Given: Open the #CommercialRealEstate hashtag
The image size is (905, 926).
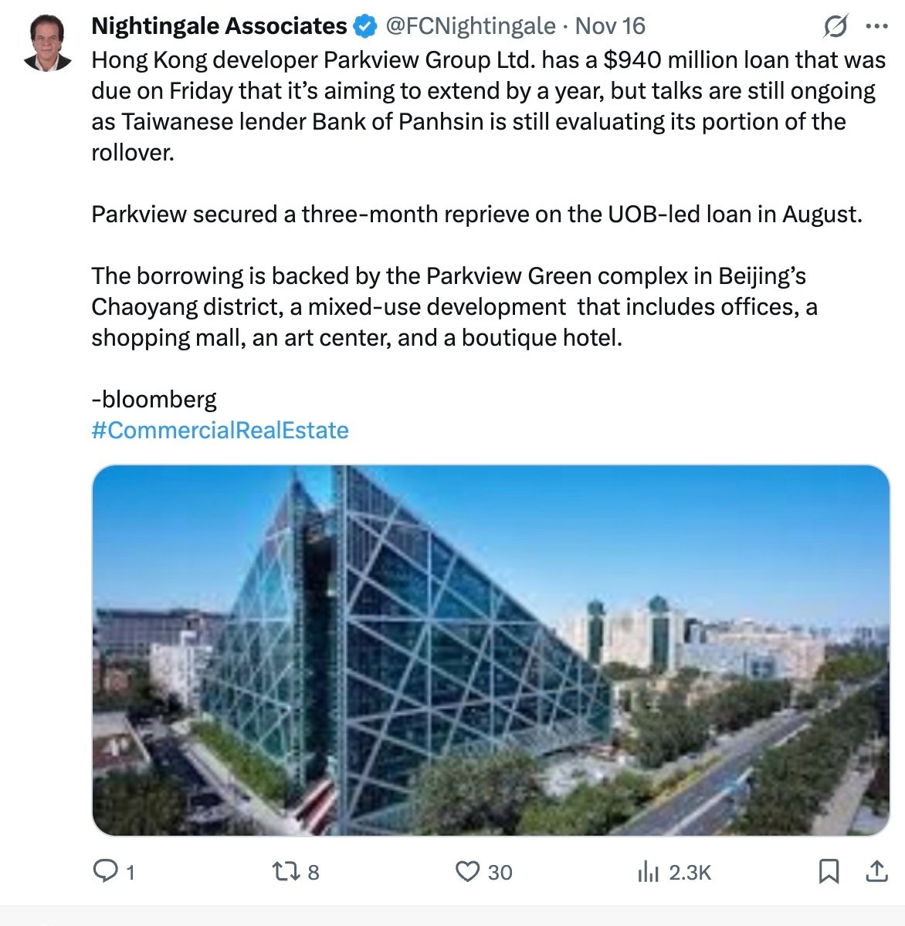Looking at the screenshot, I should click(x=220, y=430).
